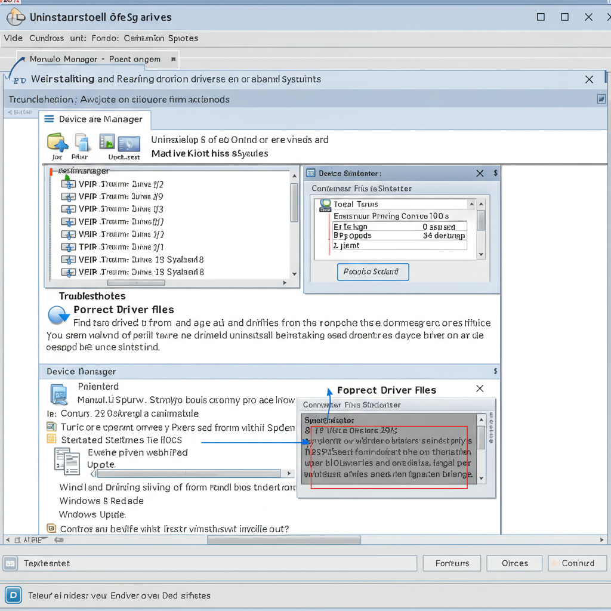Click the device list horizontal scrollbar thumb
611x611 pixels.
click(x=136, y=282)
